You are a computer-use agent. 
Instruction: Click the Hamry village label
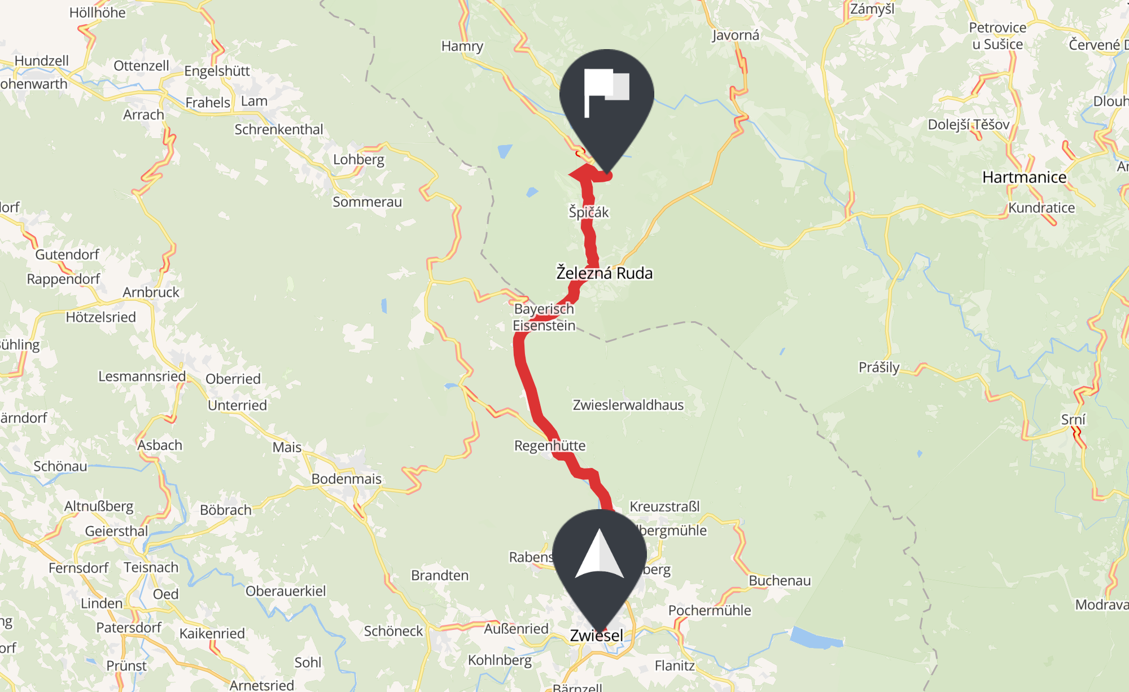462,46
